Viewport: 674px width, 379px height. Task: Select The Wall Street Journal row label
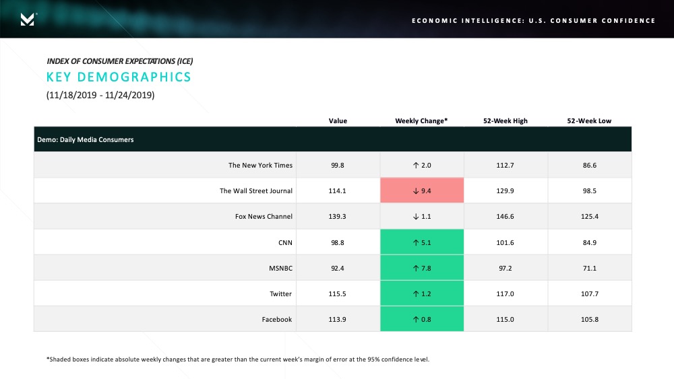[x=255, y=191]
